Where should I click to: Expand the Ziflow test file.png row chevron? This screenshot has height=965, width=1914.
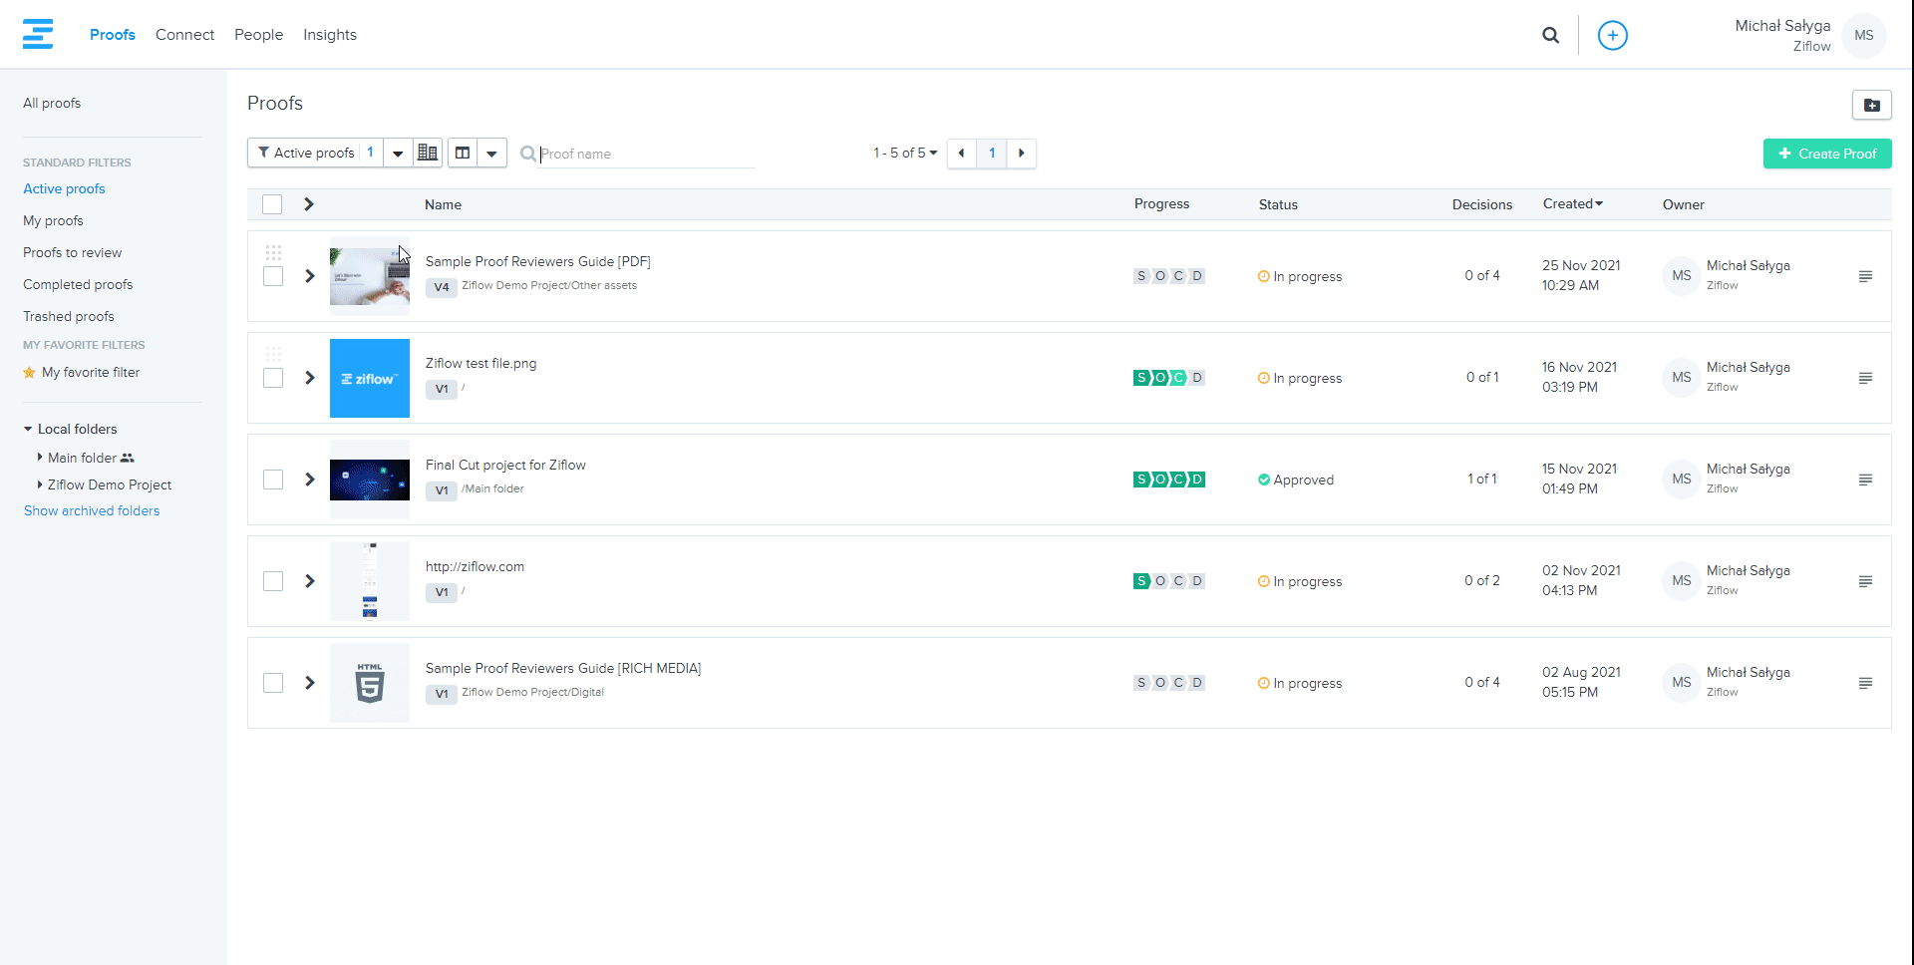pyautogui.click(x=310, y=378)
